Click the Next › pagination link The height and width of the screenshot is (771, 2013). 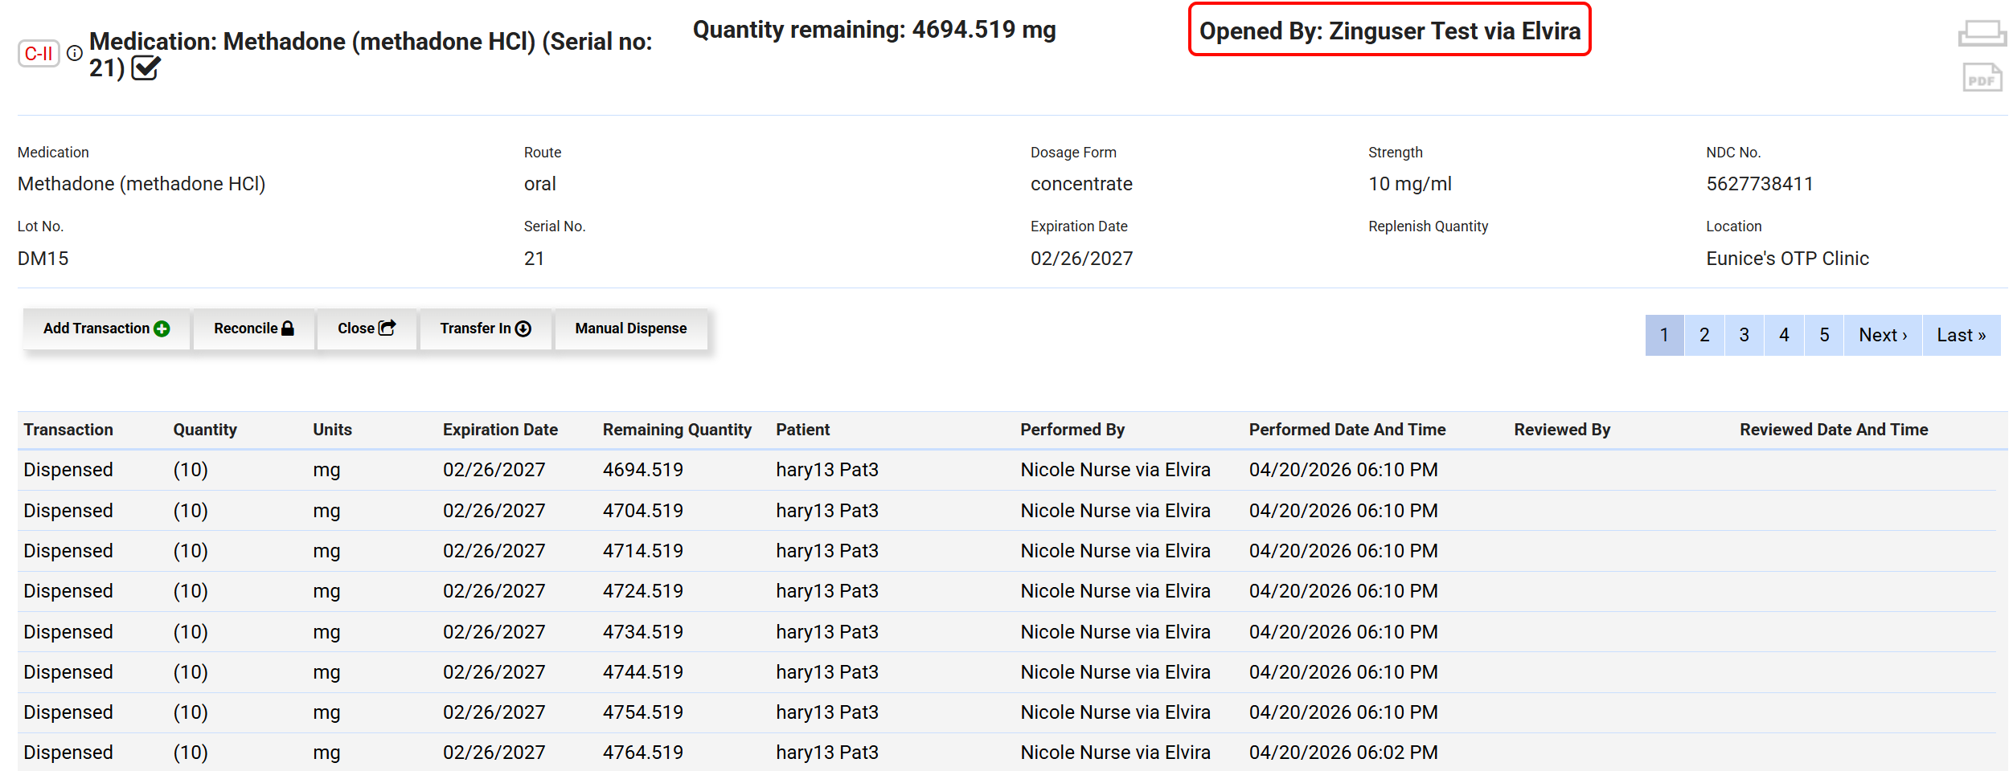(x=1883, y=335)
